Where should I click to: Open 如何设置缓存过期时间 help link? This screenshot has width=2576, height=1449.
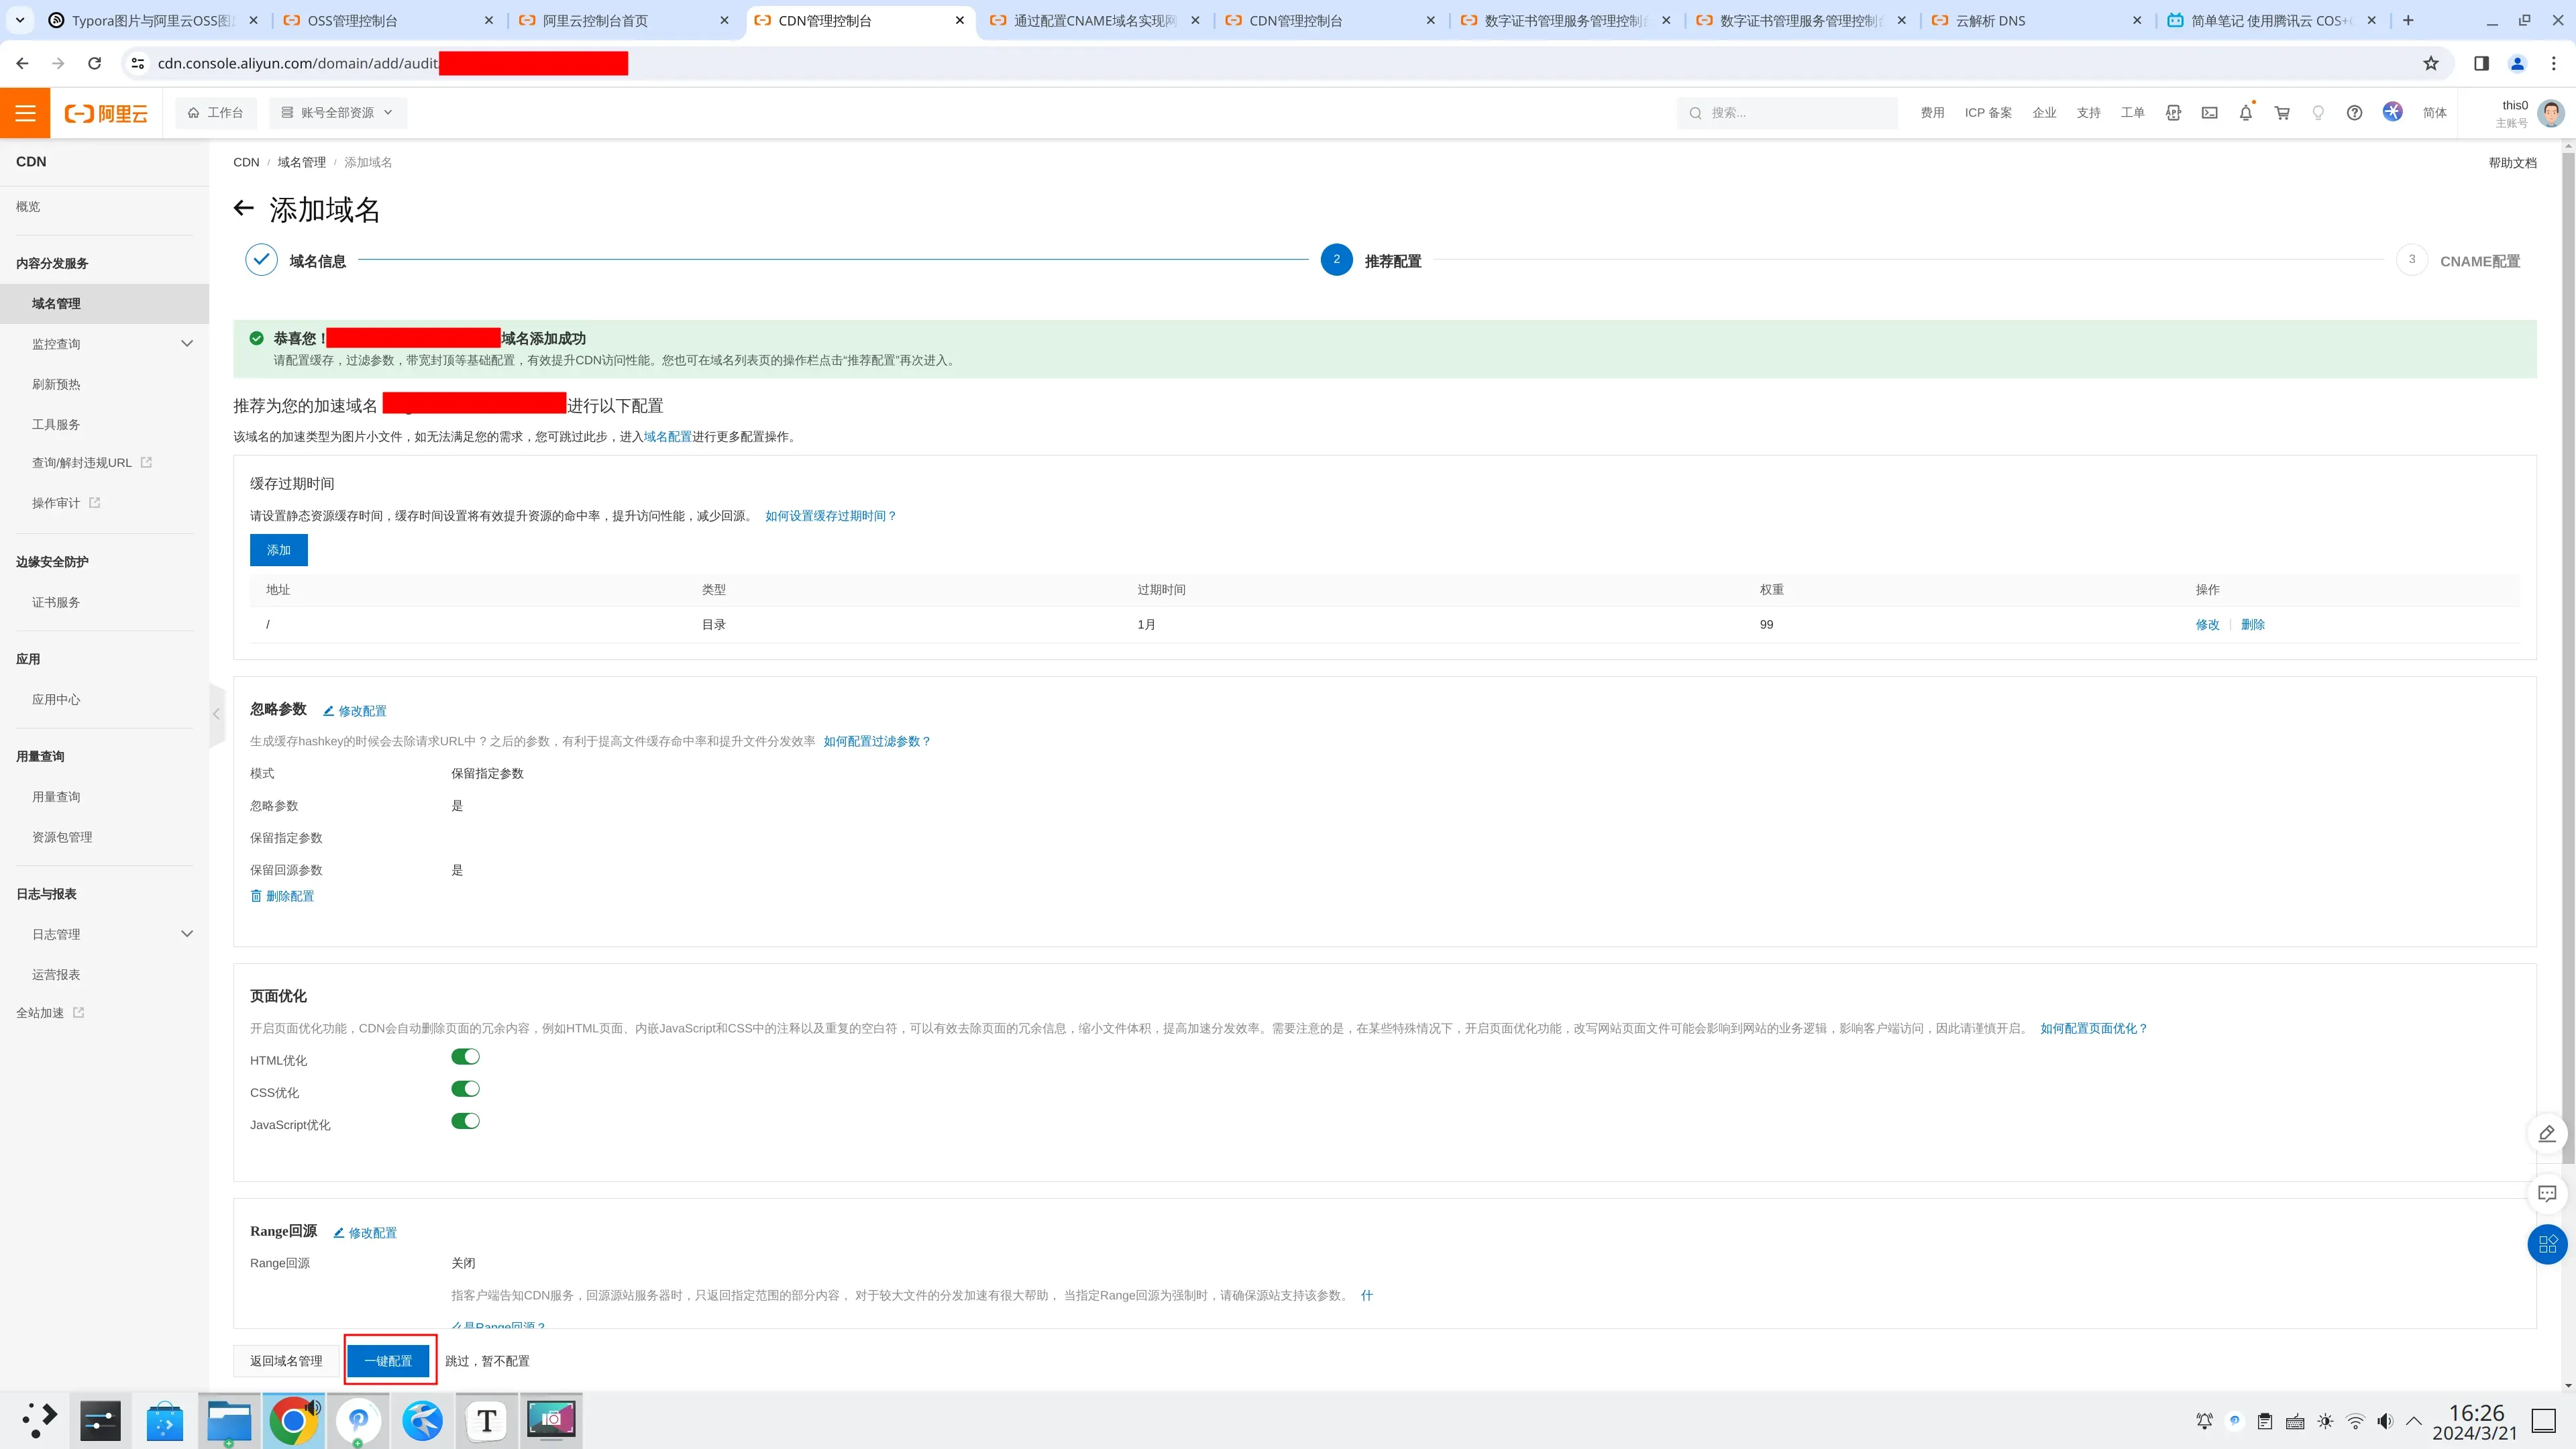pos(830,516)
